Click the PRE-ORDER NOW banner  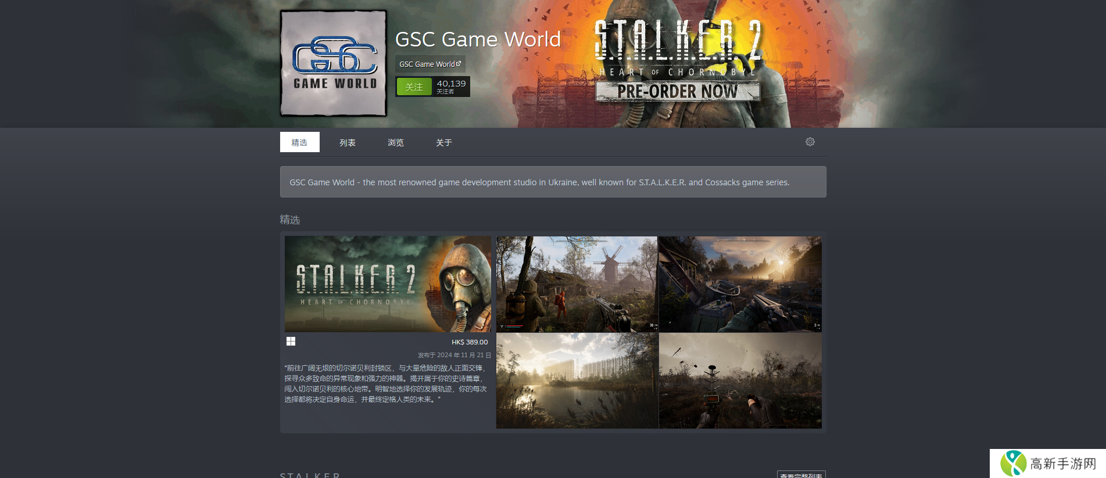point(677,91)
